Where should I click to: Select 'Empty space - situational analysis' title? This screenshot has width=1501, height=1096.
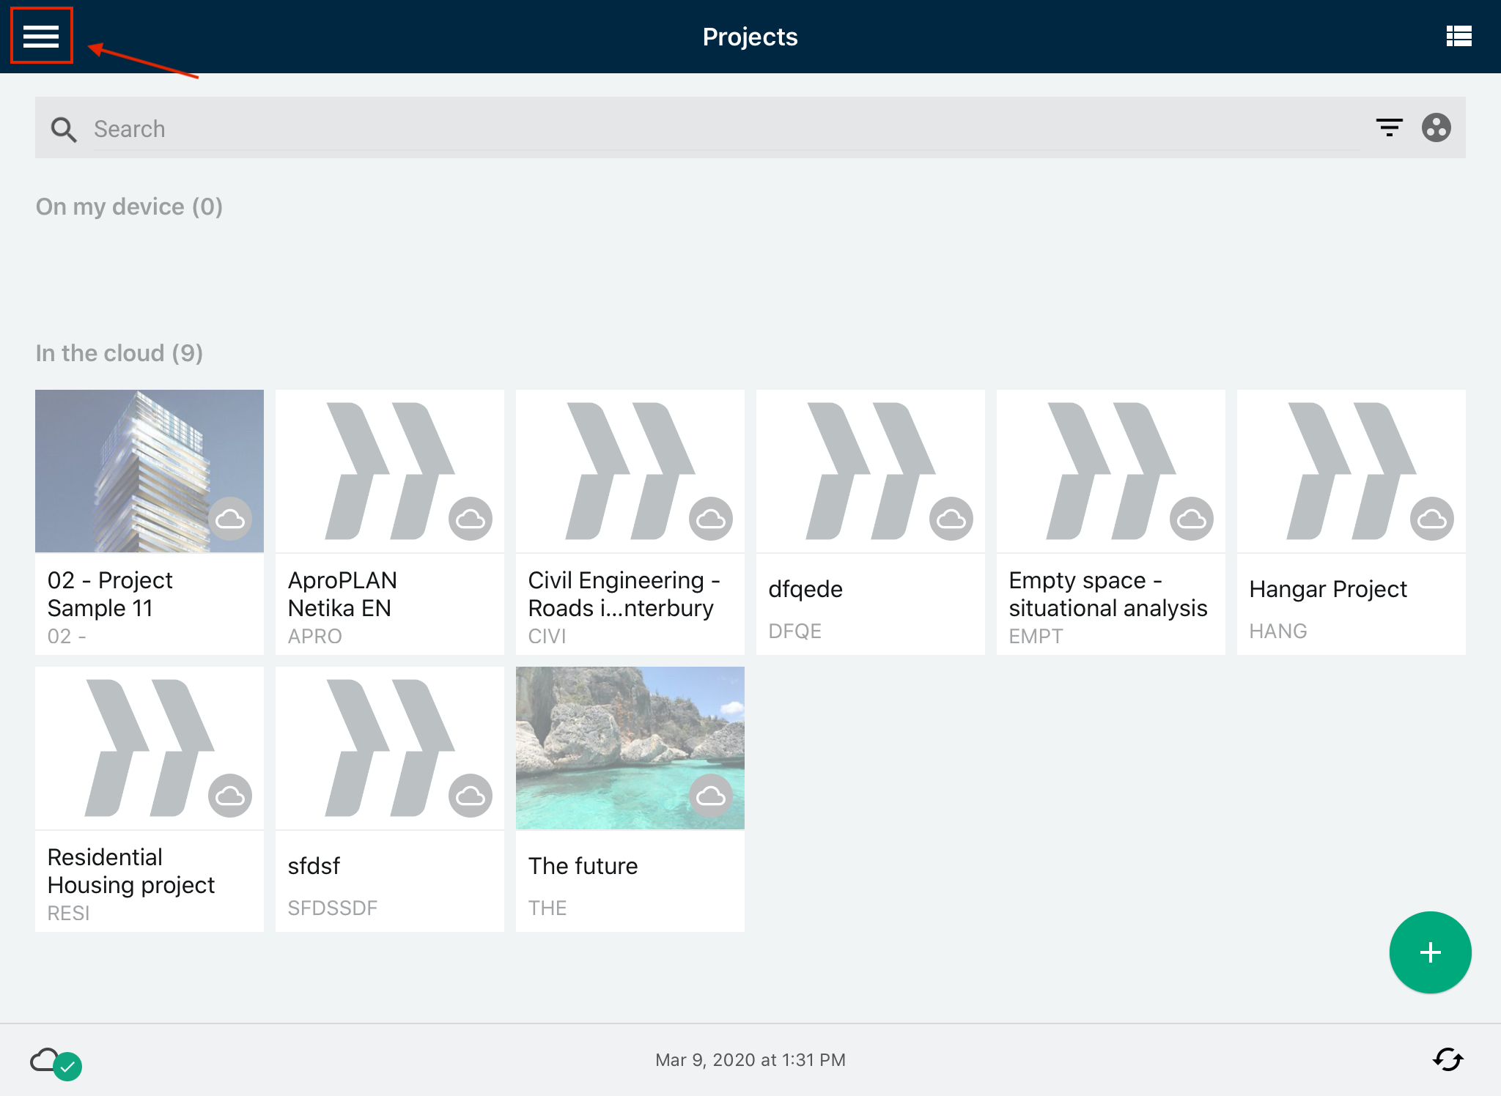(1108, 594)
